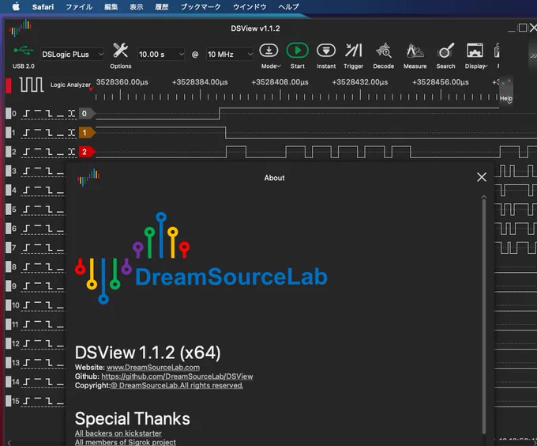Open the 10 MHz sample rate dropdown
Screen dimensions: 537x446
click(230, 54)
